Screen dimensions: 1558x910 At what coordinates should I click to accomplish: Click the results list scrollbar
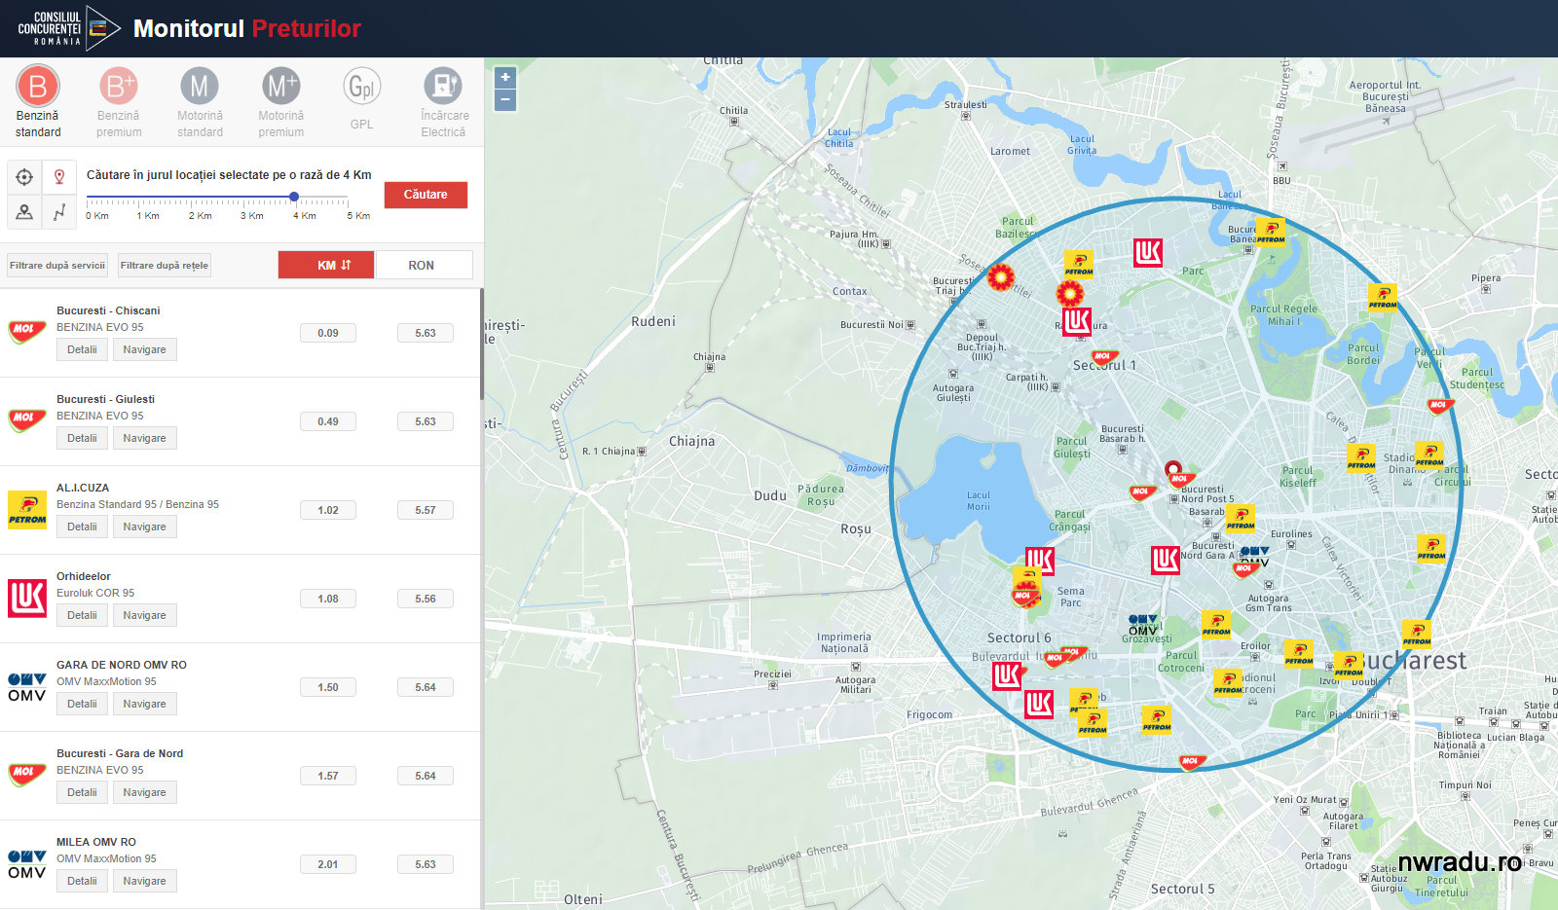point(481,344)
